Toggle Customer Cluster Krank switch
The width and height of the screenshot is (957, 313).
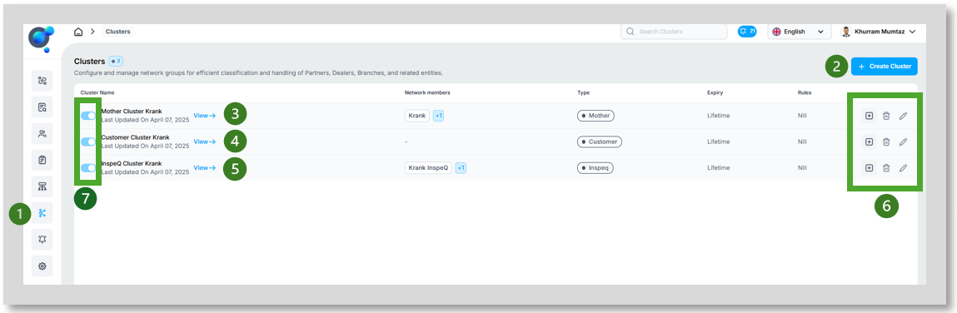(89, 142)
